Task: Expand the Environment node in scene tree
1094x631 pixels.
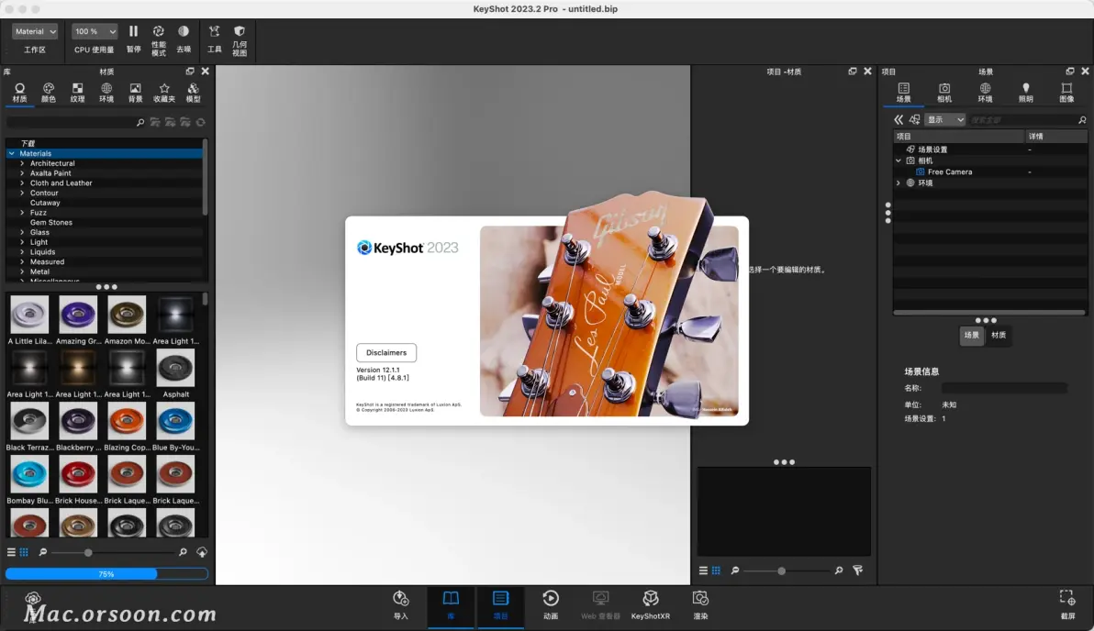Action: (899, 183)
